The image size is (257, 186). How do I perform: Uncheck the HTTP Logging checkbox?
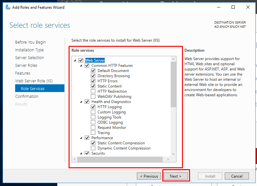click(93, 107)
